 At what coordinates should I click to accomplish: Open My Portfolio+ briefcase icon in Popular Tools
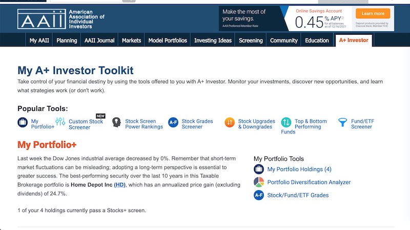[23, 122]
